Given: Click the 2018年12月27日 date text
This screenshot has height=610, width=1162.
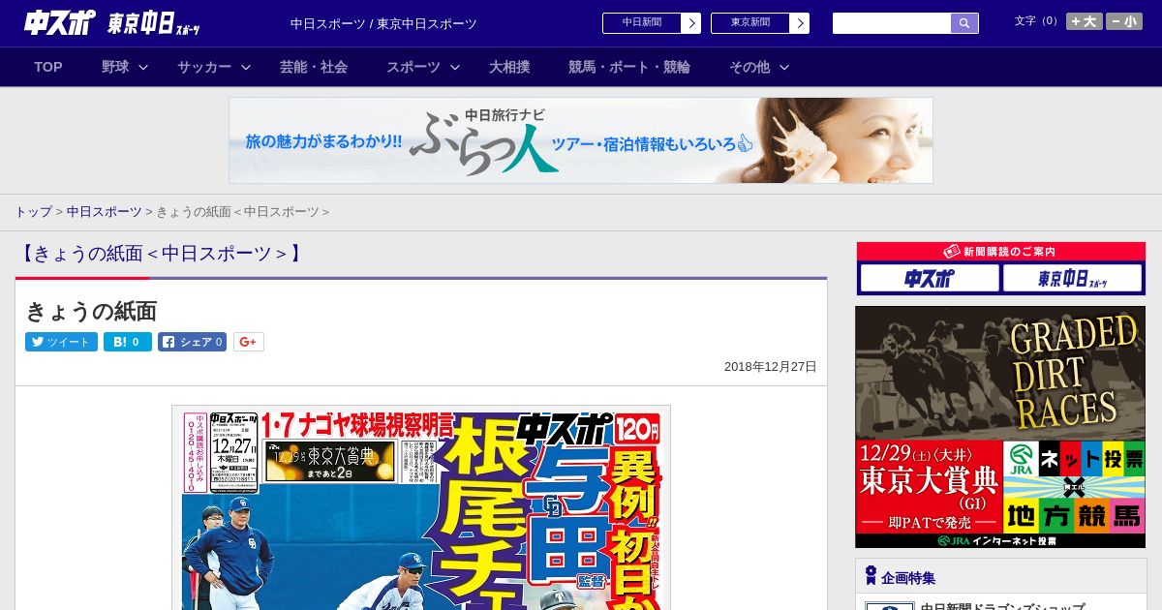Looking at the screenshot, I should (771, 367).
